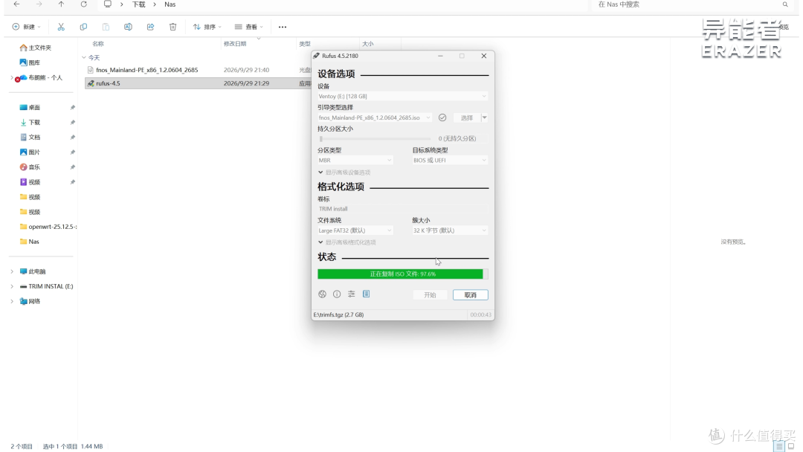Image resolution: width=803 pixels, height=452 pixels.
Task: Expand 显示高级设备选项 section
Action: (x=344, y=172)
